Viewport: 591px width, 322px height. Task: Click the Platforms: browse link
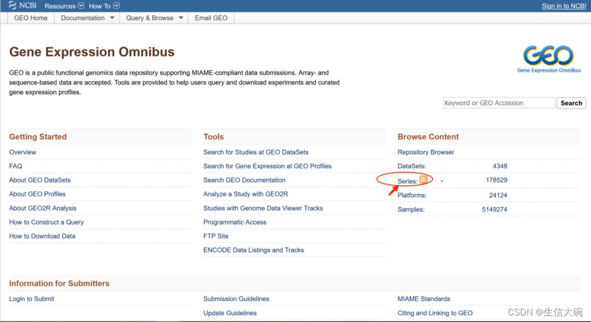pos(412,196)
